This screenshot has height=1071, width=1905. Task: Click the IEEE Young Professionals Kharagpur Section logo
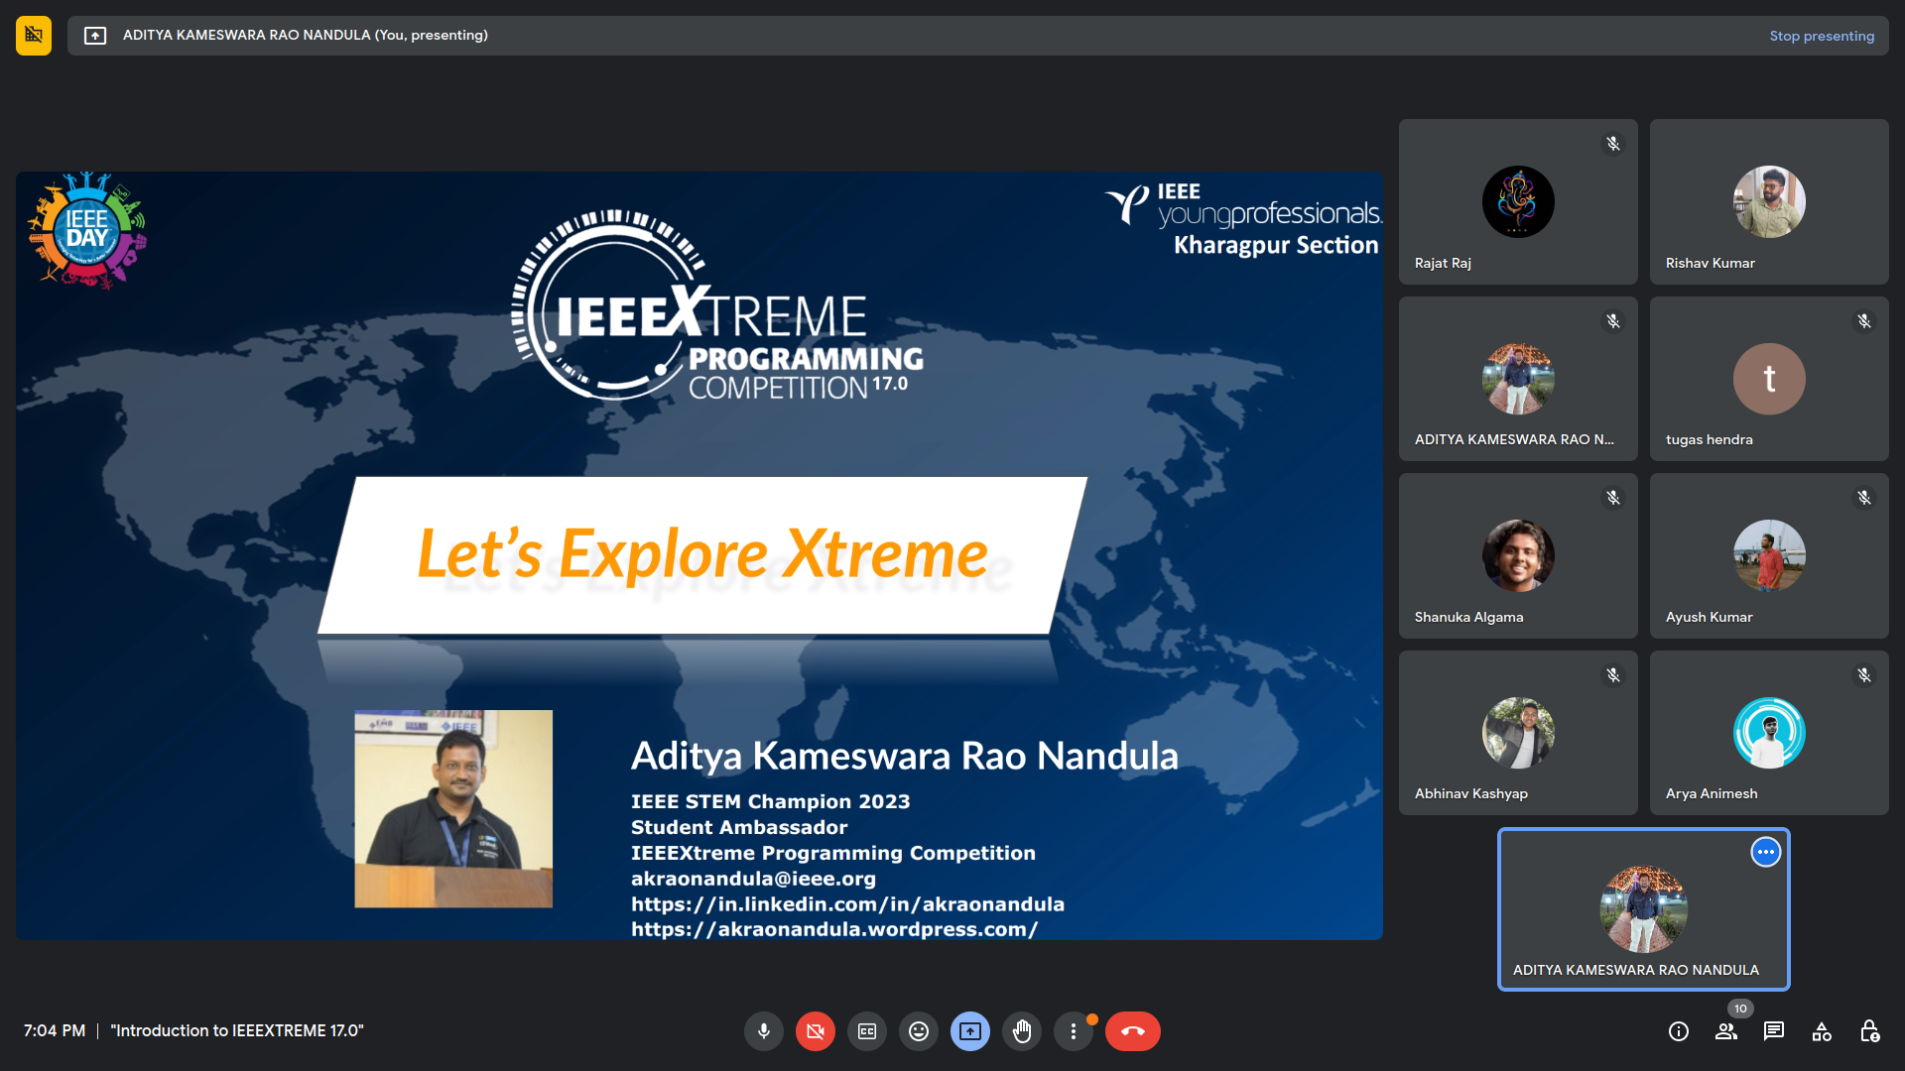[x=1243, y=220]
